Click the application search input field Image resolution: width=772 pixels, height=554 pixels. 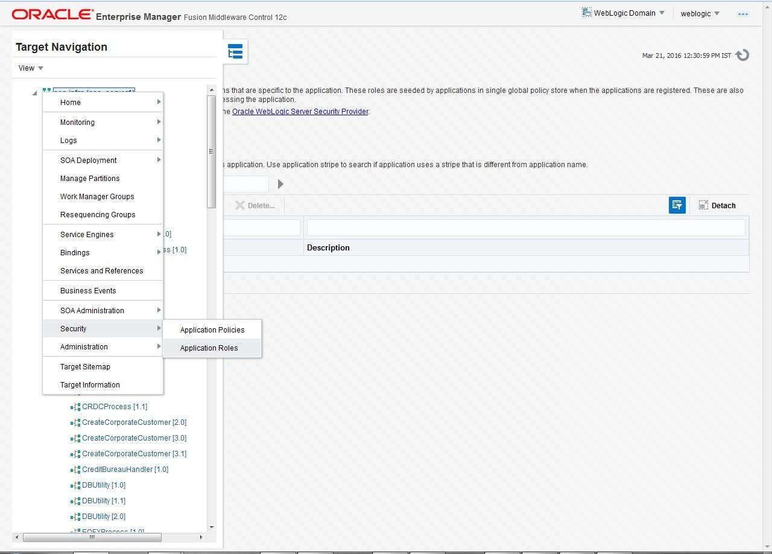pos(246,184)
